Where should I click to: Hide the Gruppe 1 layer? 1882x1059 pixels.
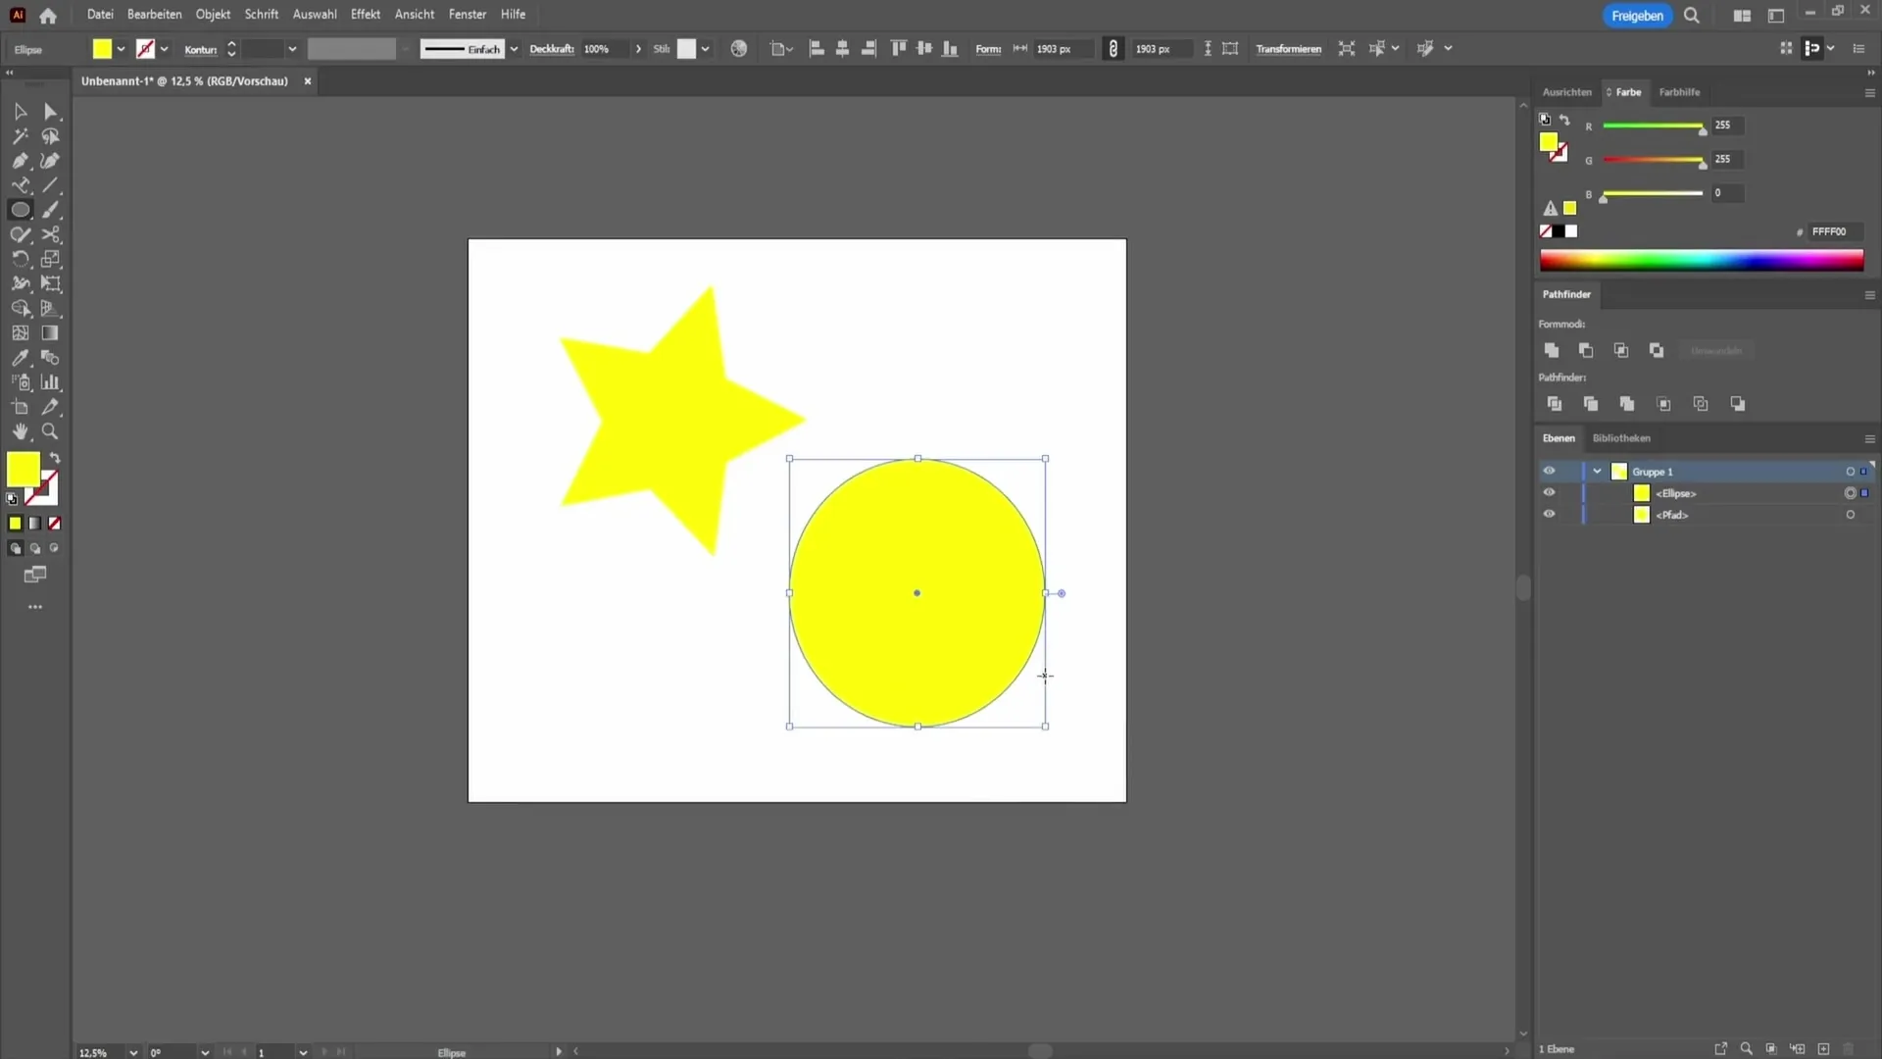click(x=1549, y=472)
